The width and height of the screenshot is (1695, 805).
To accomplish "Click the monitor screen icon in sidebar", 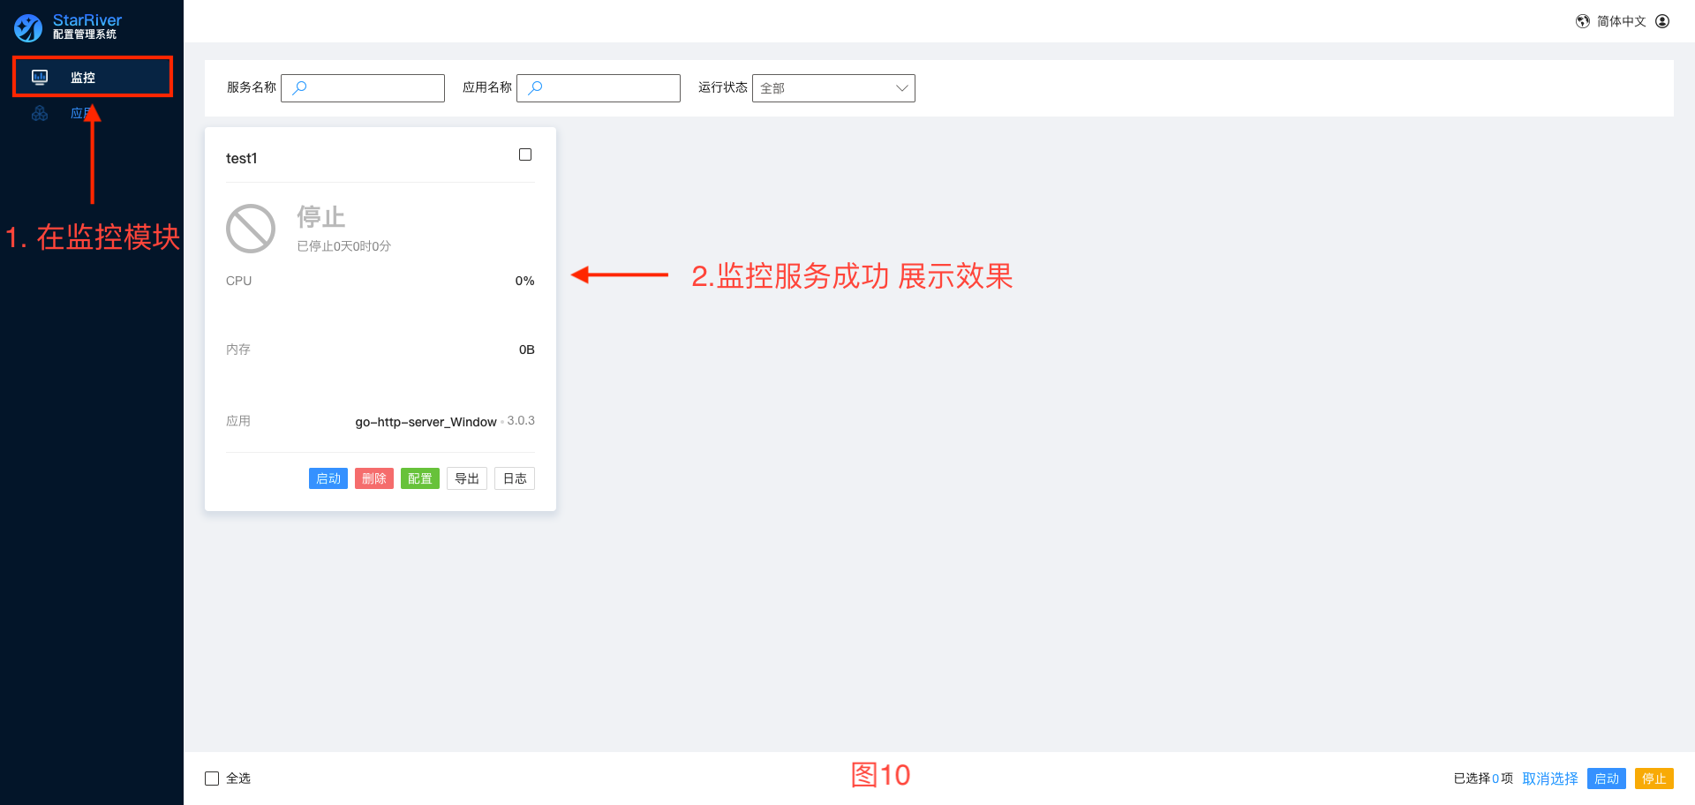I will pyautogui.click(x=40, y=77).
